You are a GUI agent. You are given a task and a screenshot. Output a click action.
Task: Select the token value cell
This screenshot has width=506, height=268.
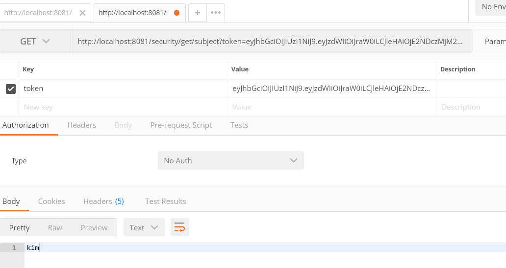click(x=332, y=89)
